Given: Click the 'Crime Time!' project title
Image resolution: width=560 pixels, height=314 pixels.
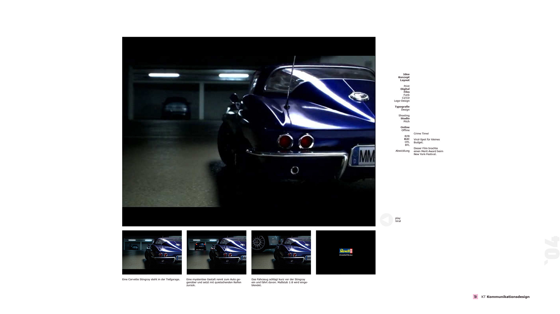Looking at the screenshot, I should tap(421, 134).
